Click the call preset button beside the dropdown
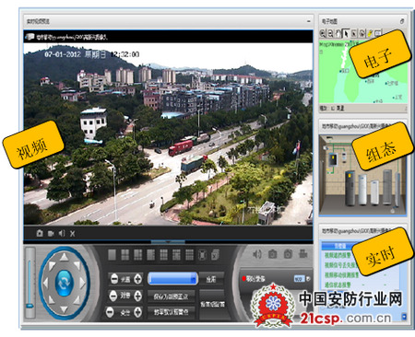415x337 pixels. click(211, 279)
